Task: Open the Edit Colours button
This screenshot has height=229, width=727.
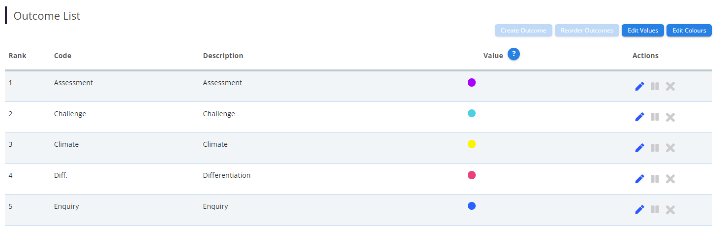Action: tap(689, 31)
